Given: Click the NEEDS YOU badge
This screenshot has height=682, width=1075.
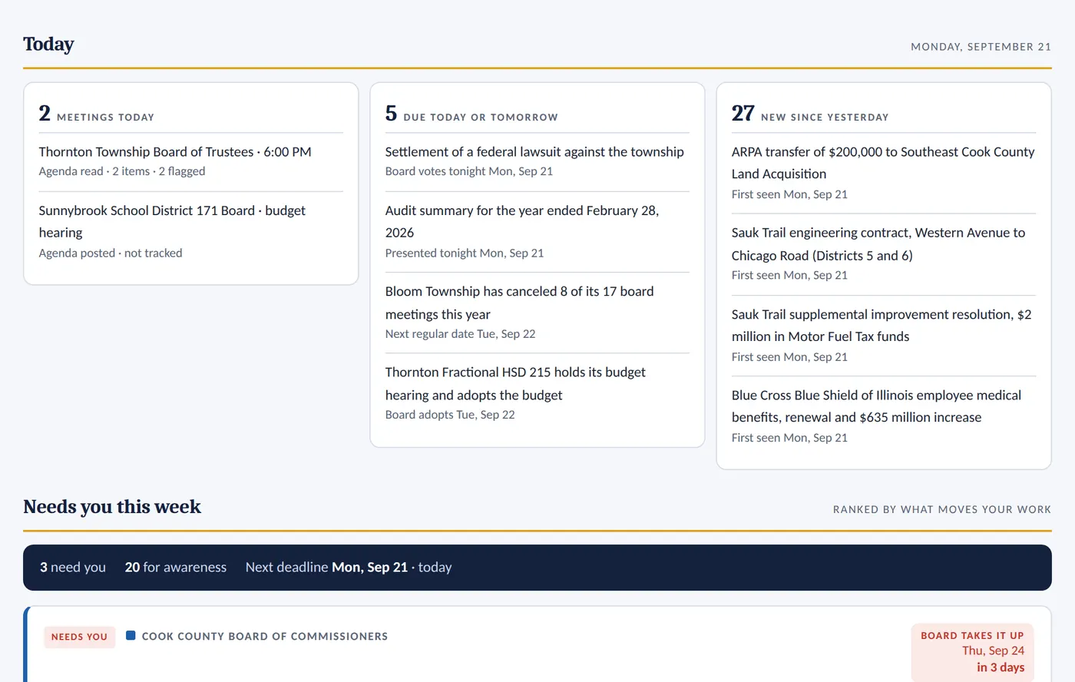Looking at the screenshot, I should [79, 637].
